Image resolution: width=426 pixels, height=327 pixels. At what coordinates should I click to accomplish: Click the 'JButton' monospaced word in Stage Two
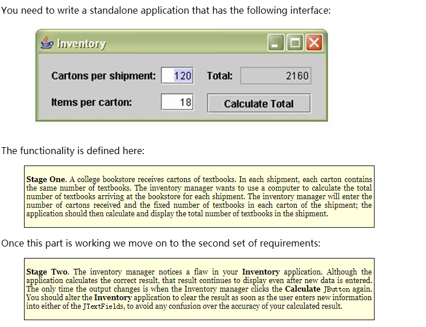point(337,289)
